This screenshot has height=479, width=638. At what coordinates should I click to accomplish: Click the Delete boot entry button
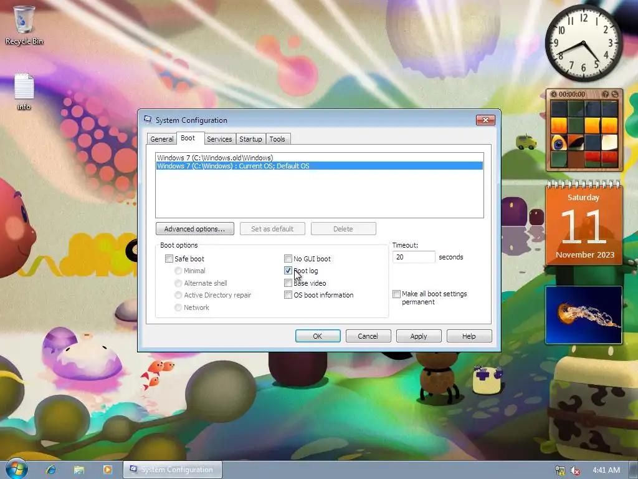[x=343, y=228]
